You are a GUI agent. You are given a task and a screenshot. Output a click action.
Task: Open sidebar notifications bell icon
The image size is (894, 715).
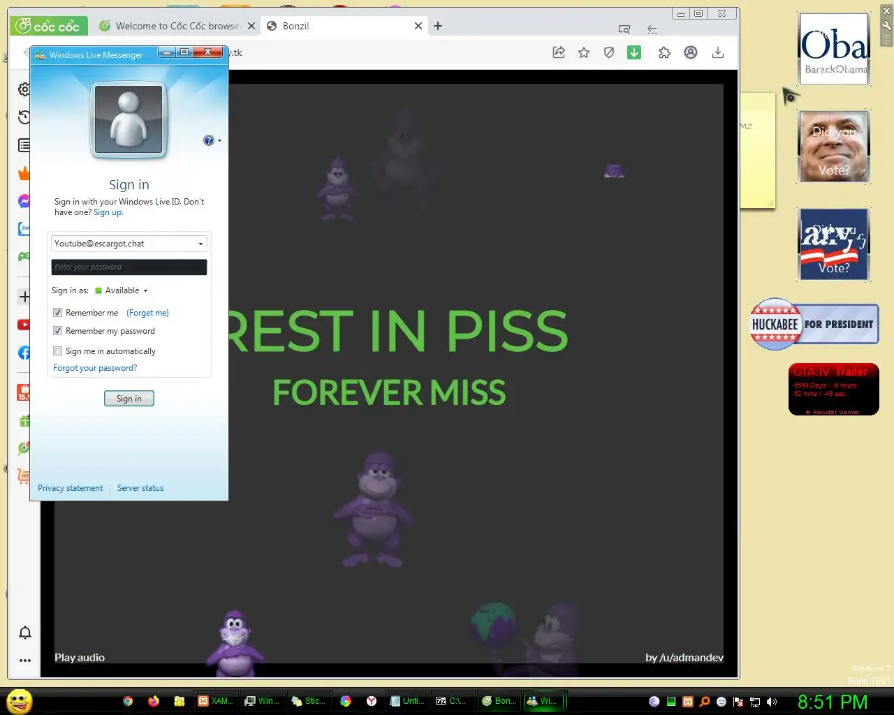click(x=25, y=633)
